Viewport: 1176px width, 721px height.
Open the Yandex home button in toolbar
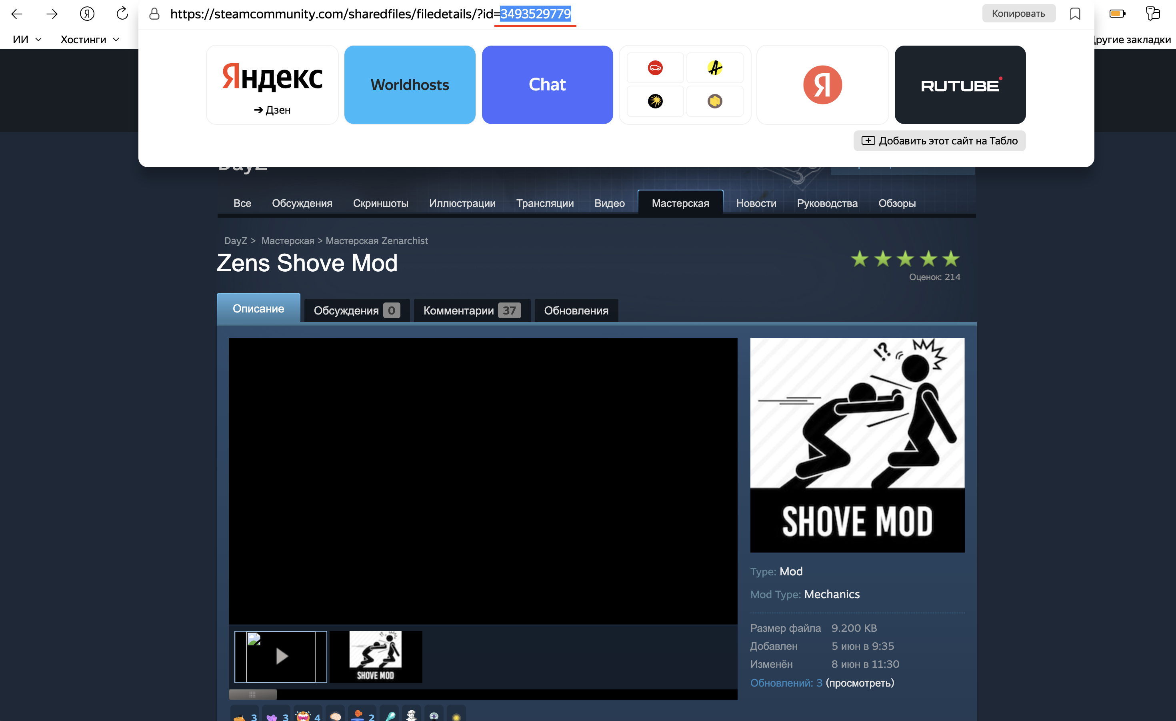point(87,14)
